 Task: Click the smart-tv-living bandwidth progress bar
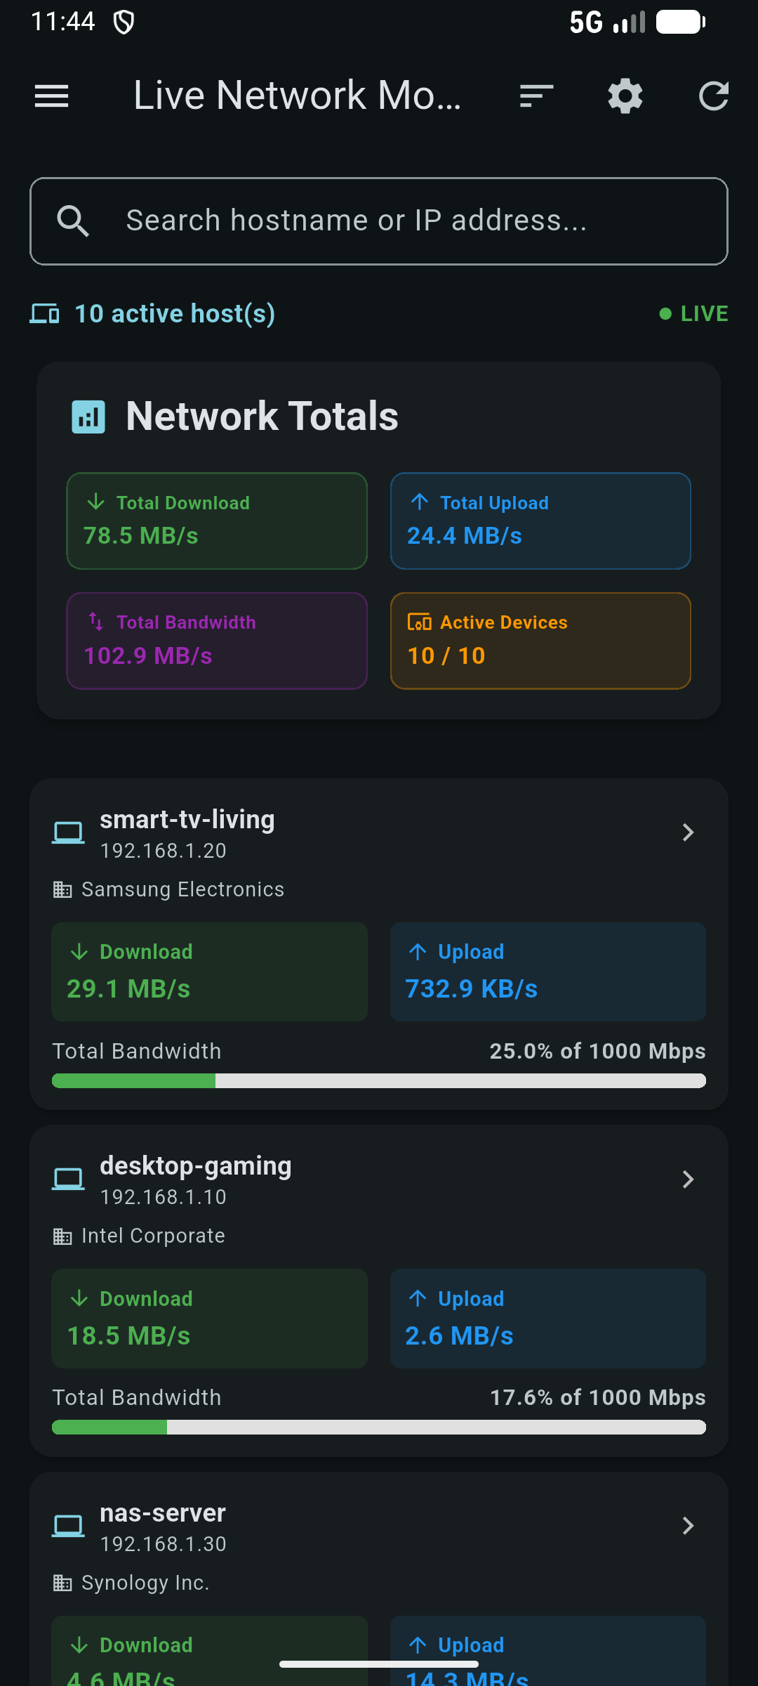click(x=379, y=1080)
